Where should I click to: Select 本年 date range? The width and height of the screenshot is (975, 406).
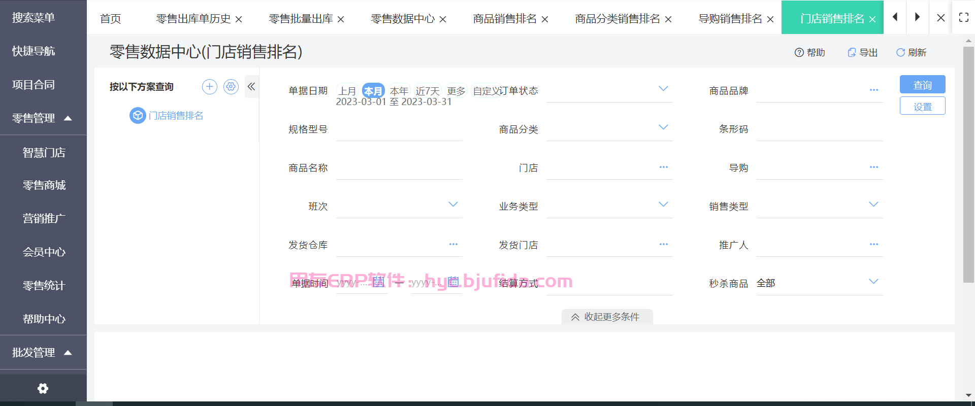pyautogui.click(x=399, y=91)
